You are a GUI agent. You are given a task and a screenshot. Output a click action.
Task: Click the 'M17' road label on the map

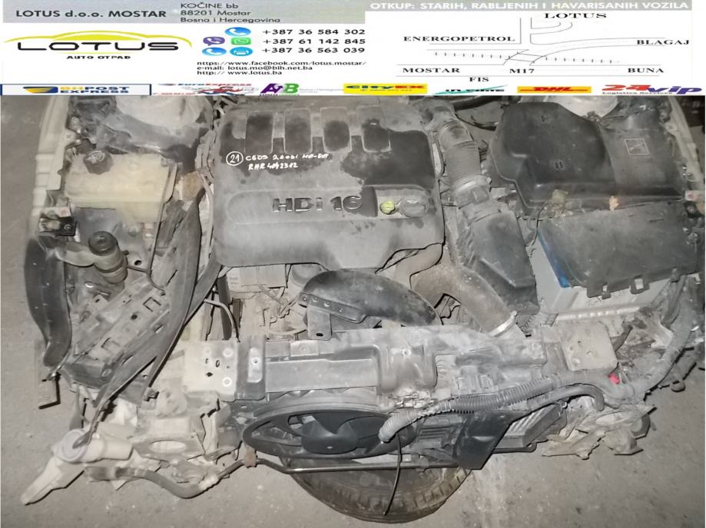pos(522,71)
